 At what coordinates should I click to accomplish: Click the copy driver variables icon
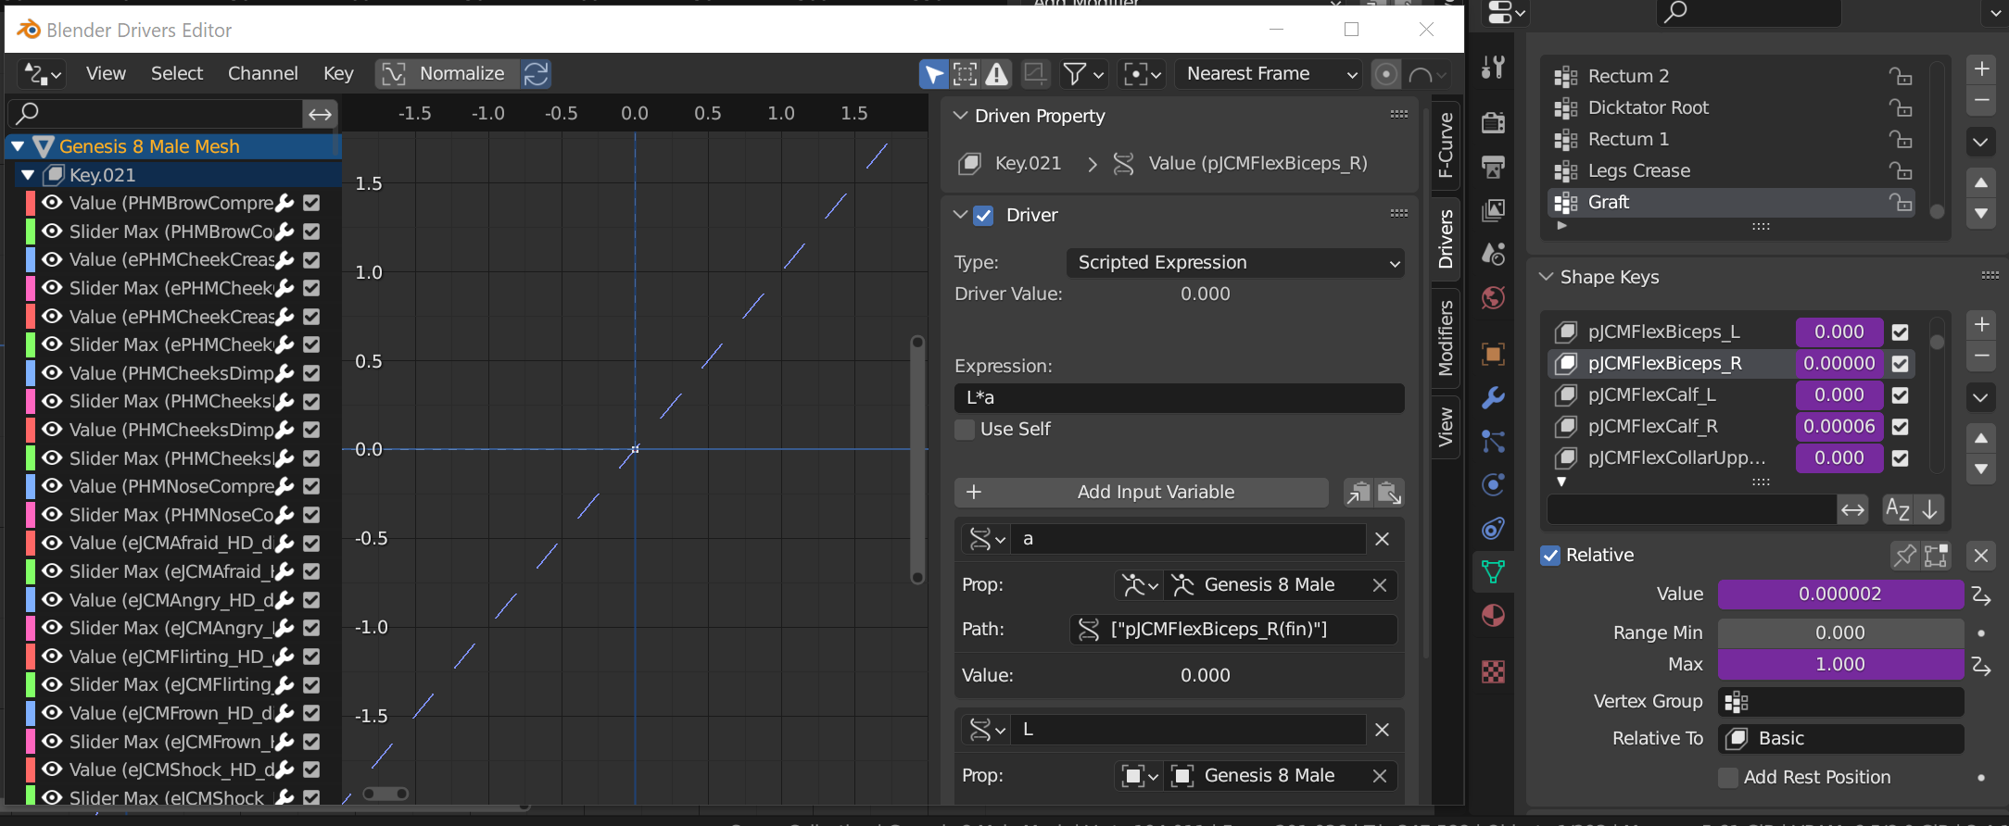point(1358,493)
